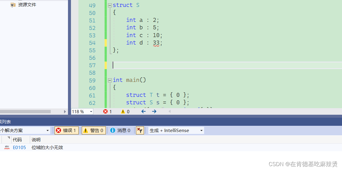This screenshot has height=170, width=342.
Task: Collapse the struct S code block
Action: (x=110, y=5)
